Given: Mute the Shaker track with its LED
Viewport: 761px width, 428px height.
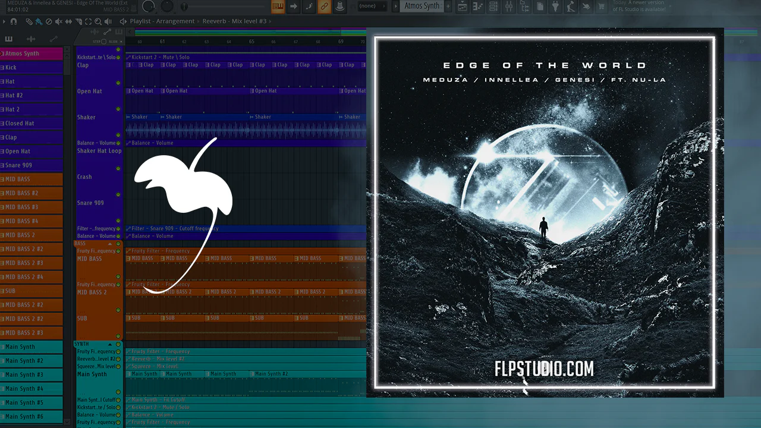Looking at the screenshot, I should coord(118,136).
